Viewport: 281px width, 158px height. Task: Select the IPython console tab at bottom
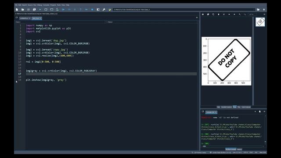click(231, 149)
